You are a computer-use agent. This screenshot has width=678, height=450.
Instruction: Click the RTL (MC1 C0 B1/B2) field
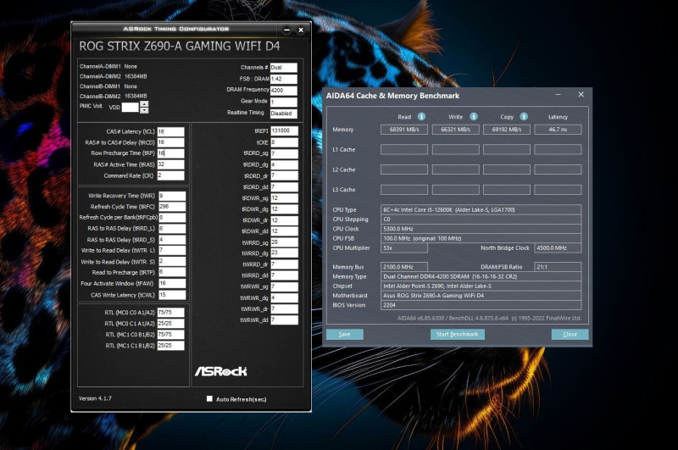[x=171, y=334]
